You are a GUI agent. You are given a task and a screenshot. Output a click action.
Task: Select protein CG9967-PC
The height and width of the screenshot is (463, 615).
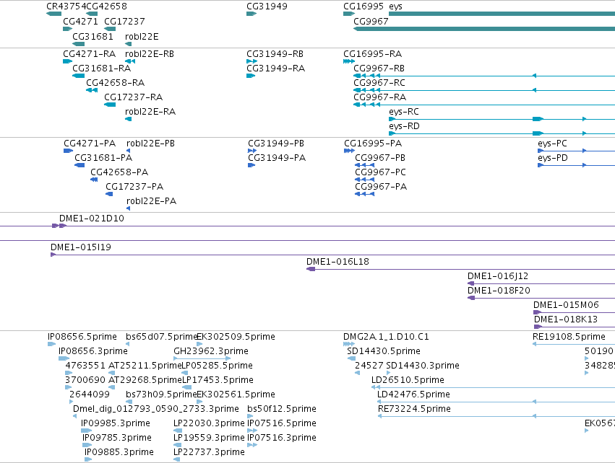coord(380,172)
